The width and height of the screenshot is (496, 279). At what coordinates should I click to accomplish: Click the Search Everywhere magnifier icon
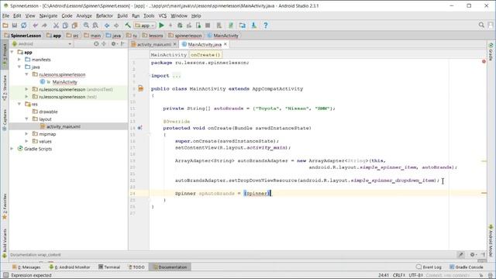481,25
